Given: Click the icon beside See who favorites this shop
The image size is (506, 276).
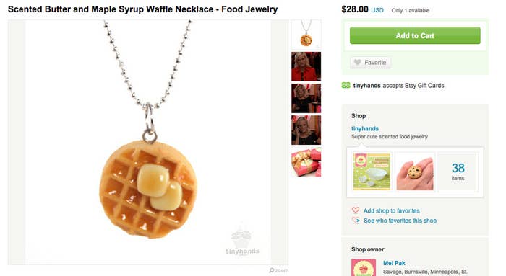Looking at the screenshot, I should point(356,221).
